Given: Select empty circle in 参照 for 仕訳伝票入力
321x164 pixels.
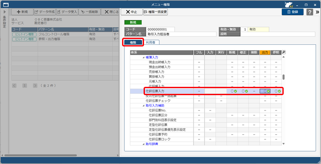Looking at the screenshot, I should click(276, 91).
